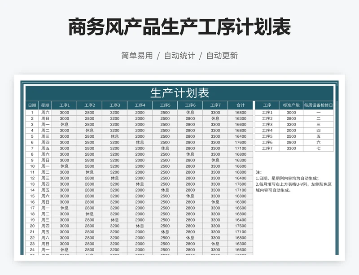Click maintenance day 三 for 工序3

[318, 125]
